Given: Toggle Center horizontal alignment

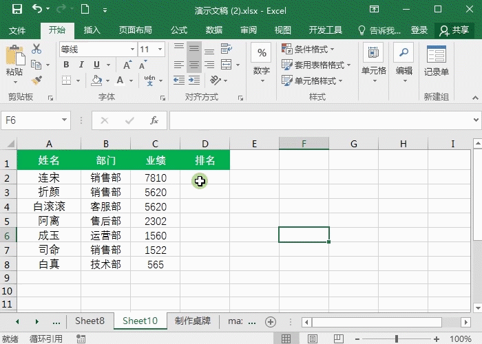Looking at the screenshot, I should tap(194, 65).
